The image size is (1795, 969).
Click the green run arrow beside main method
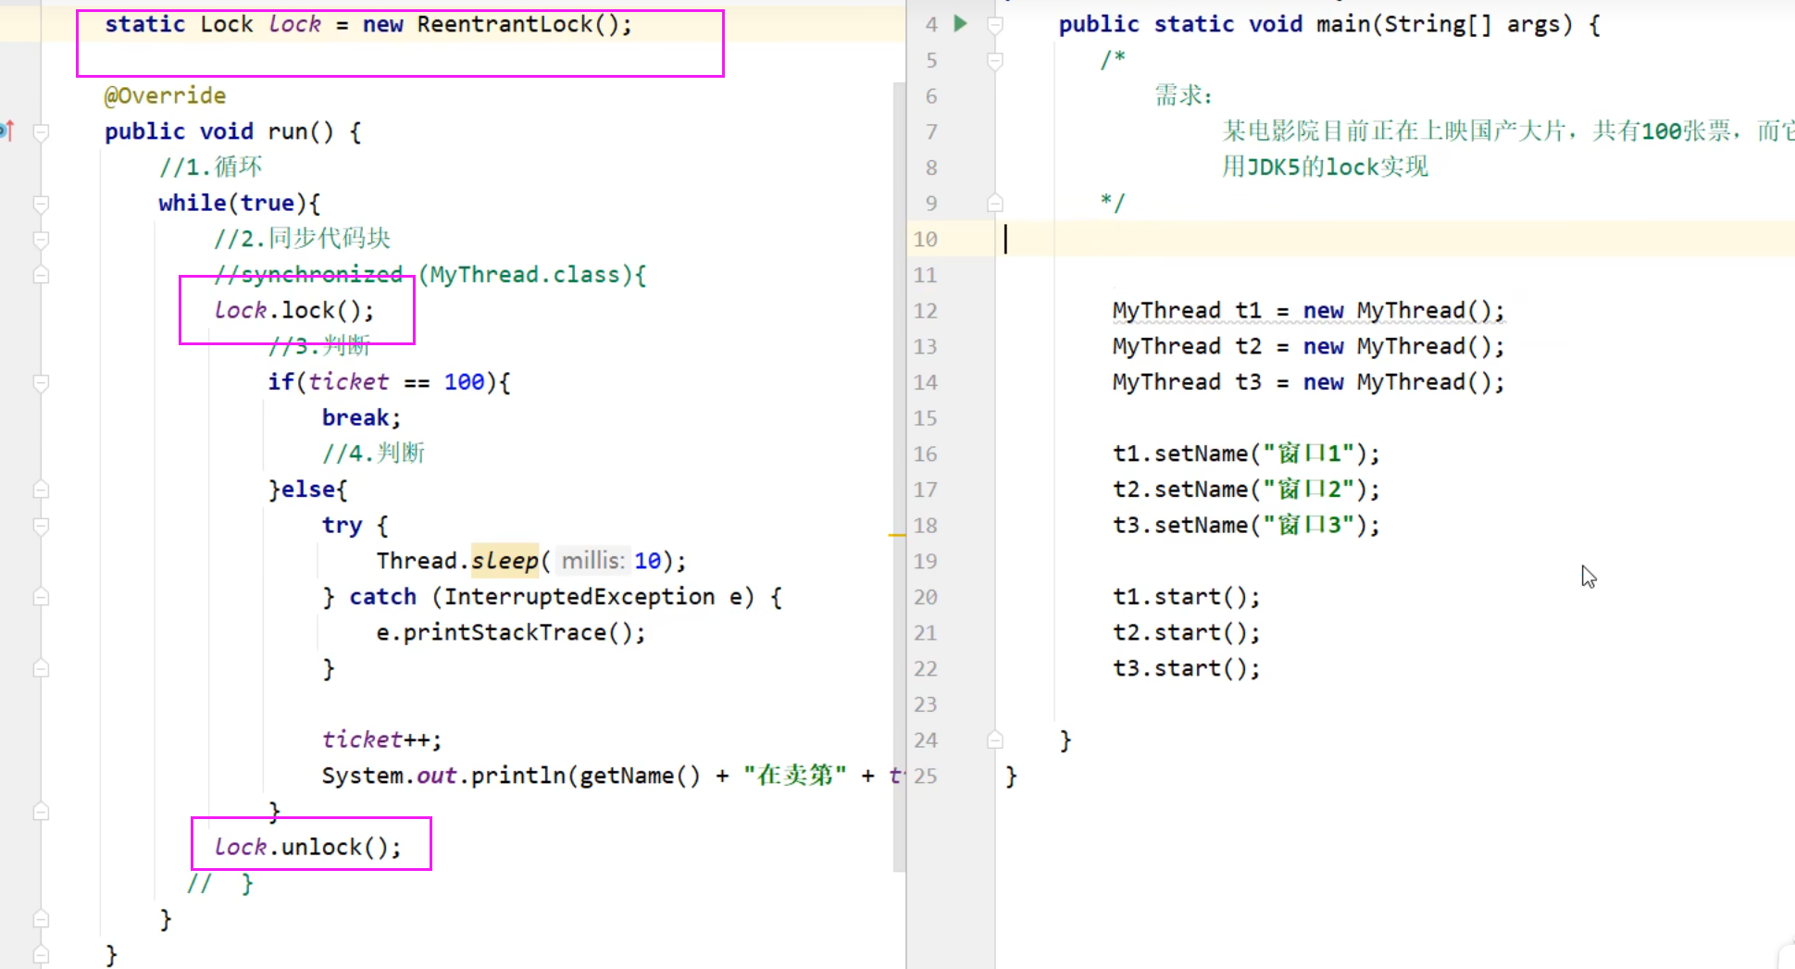click(961, 24)
